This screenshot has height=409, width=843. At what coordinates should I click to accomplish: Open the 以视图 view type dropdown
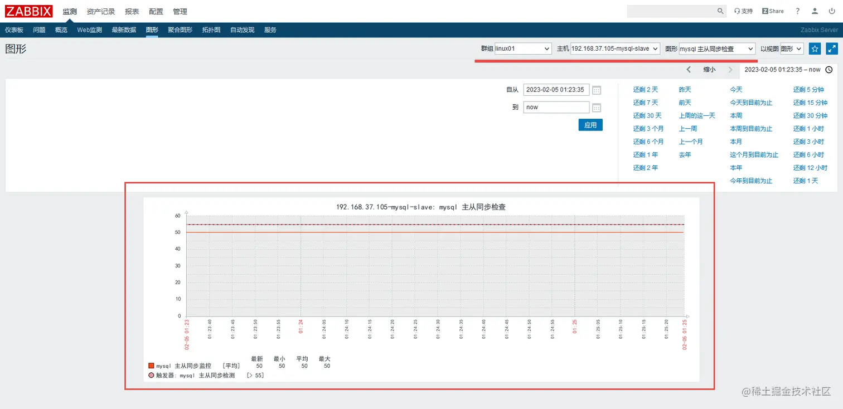(792, 49)
